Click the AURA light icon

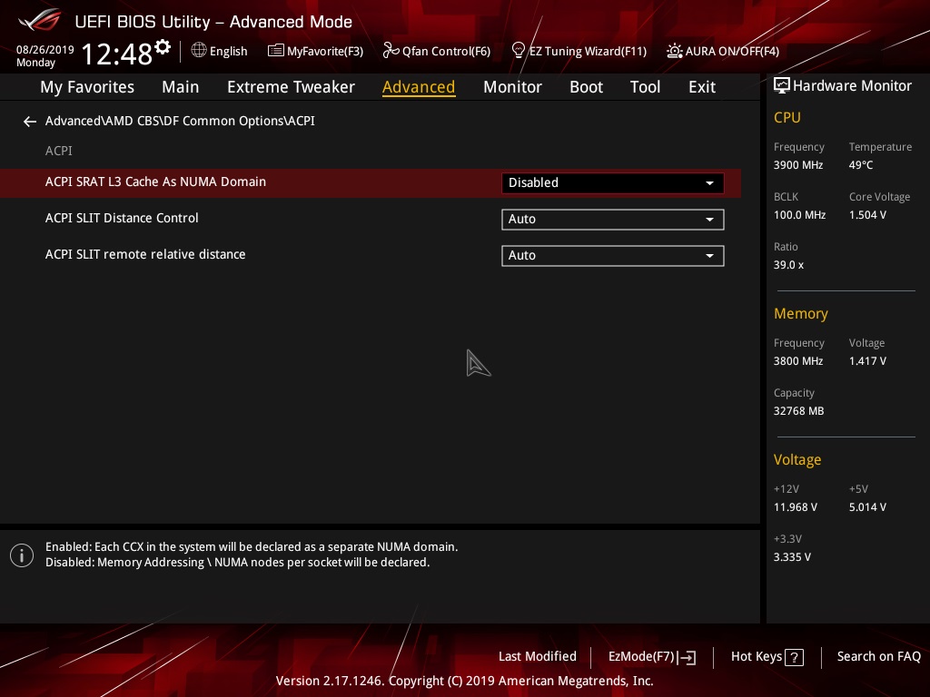pyautogui.click(x=675, y=51)
